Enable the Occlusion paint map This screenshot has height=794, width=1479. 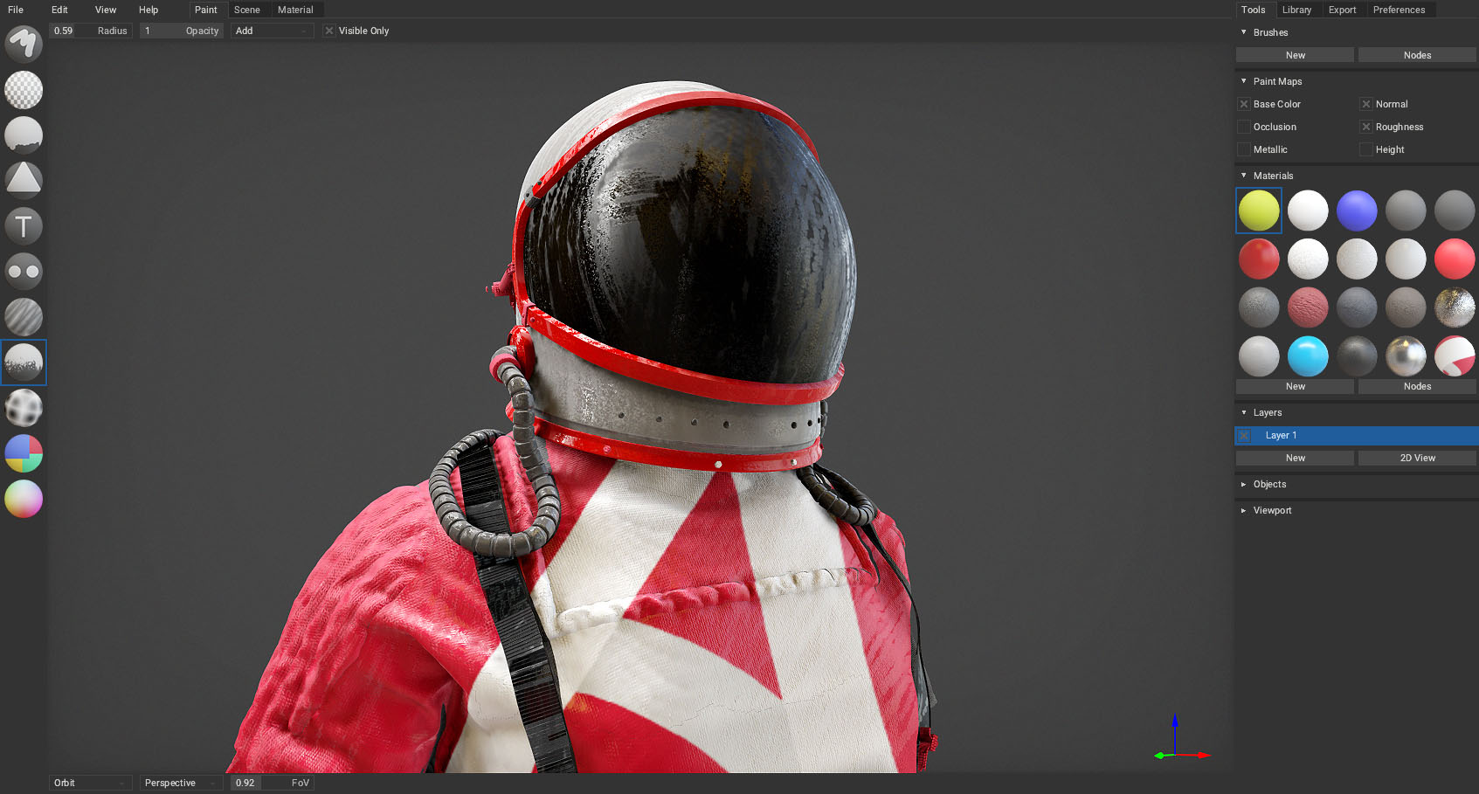click(1244, 127)
